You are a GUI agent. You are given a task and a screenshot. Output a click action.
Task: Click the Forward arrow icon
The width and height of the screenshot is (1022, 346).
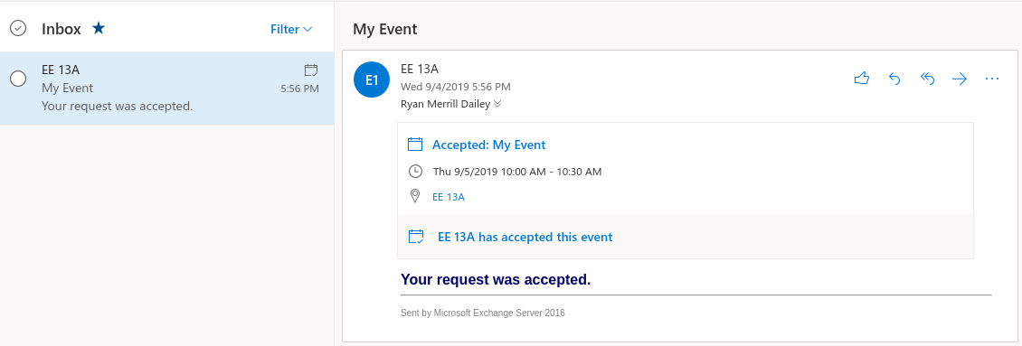[960, 79]
